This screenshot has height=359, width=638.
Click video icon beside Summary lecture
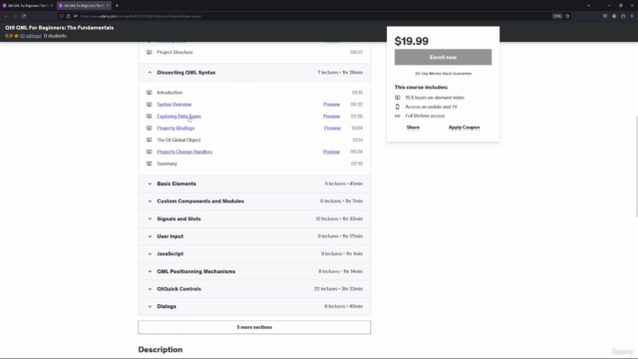tap(150, 164)
